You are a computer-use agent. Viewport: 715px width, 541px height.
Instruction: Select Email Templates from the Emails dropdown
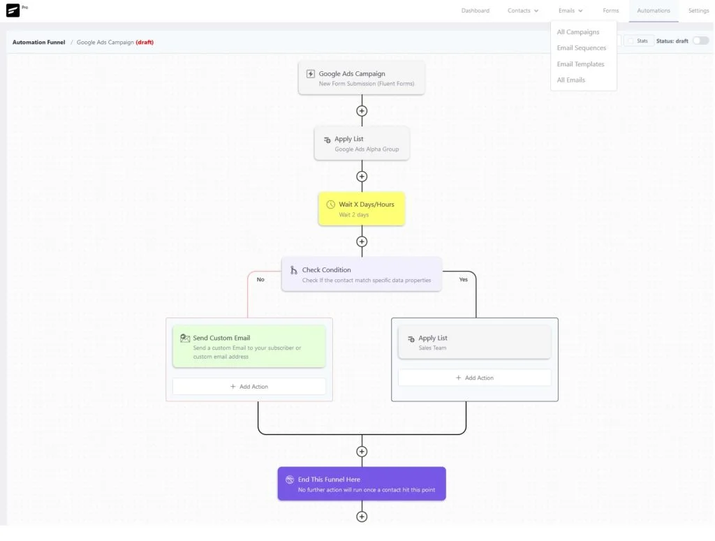(x=580, y=64)
